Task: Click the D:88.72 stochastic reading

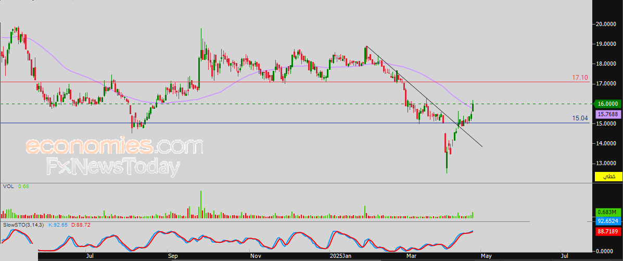Action: pyautogui.click(x=81, y=225)
